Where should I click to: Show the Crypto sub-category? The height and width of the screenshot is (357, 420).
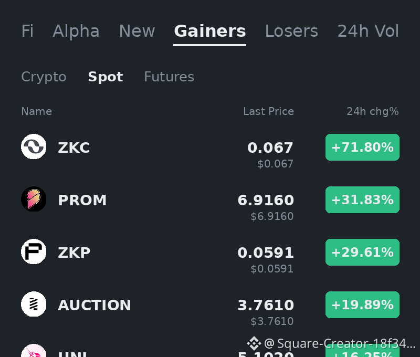tap(44, 77)
